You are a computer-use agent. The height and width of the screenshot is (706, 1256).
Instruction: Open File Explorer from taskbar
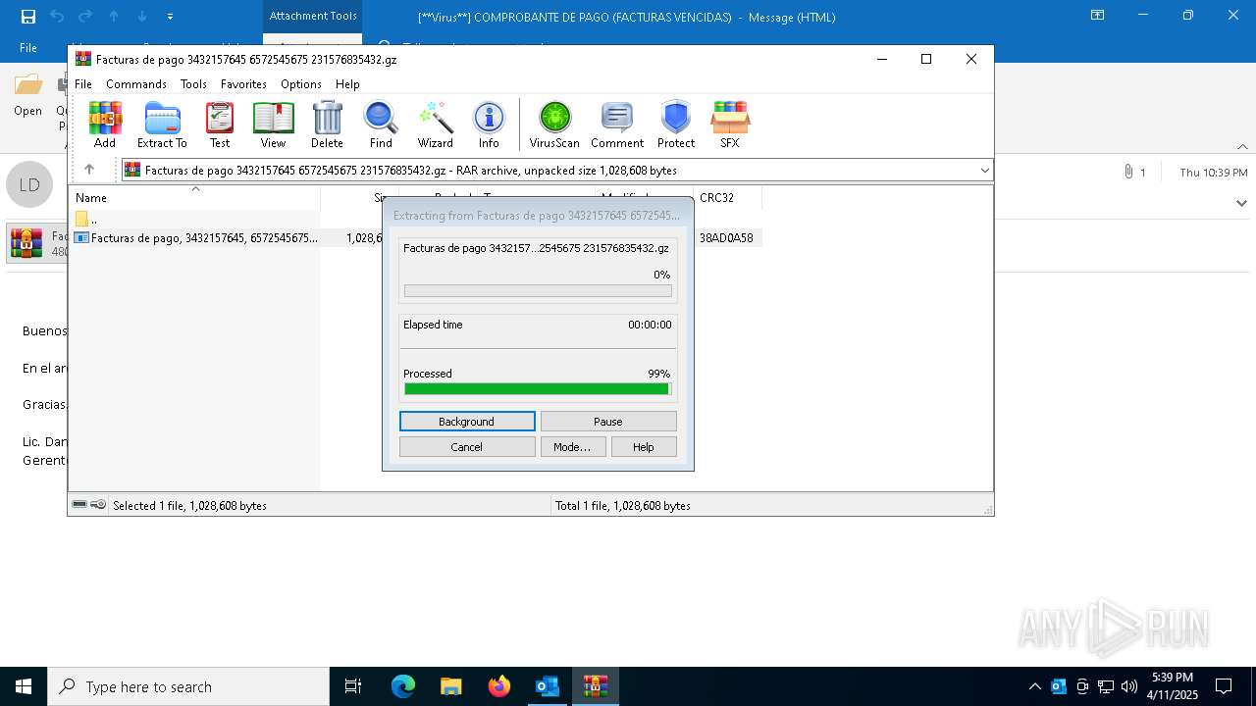[x=450, y=686]
